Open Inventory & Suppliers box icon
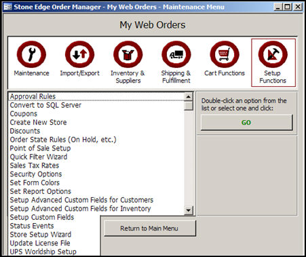The height and width of the screenshot is (257, 306). pyautogui.click(x=128, y=54)
